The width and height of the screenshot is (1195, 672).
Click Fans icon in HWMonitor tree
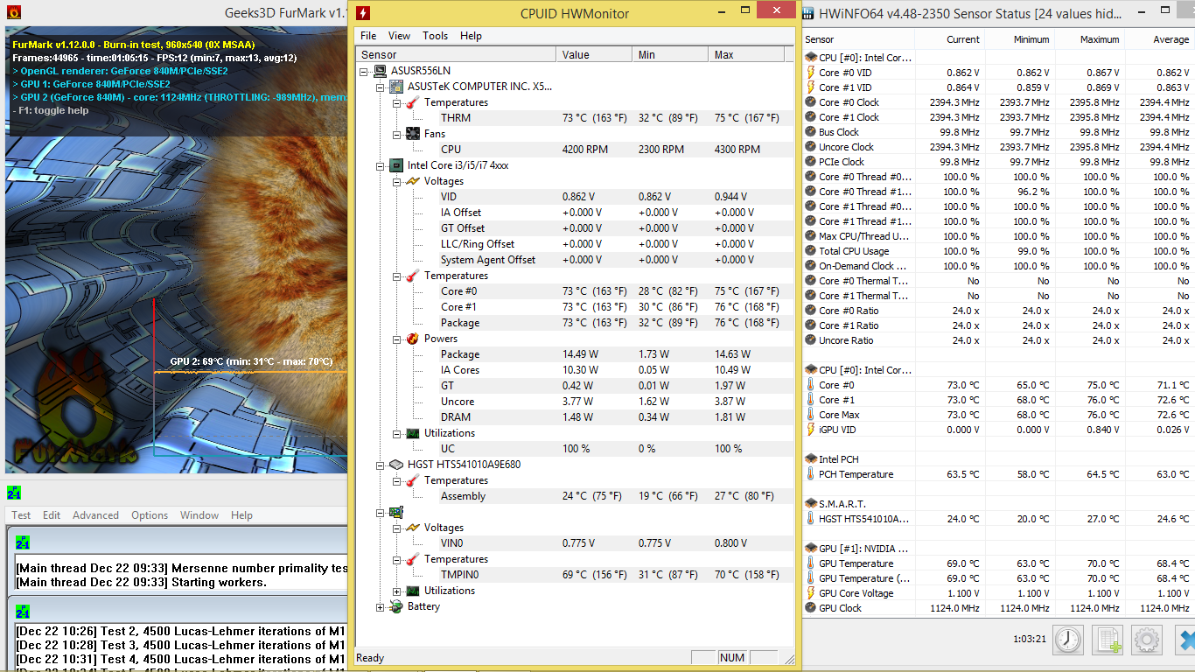click(x=413, y=134)
